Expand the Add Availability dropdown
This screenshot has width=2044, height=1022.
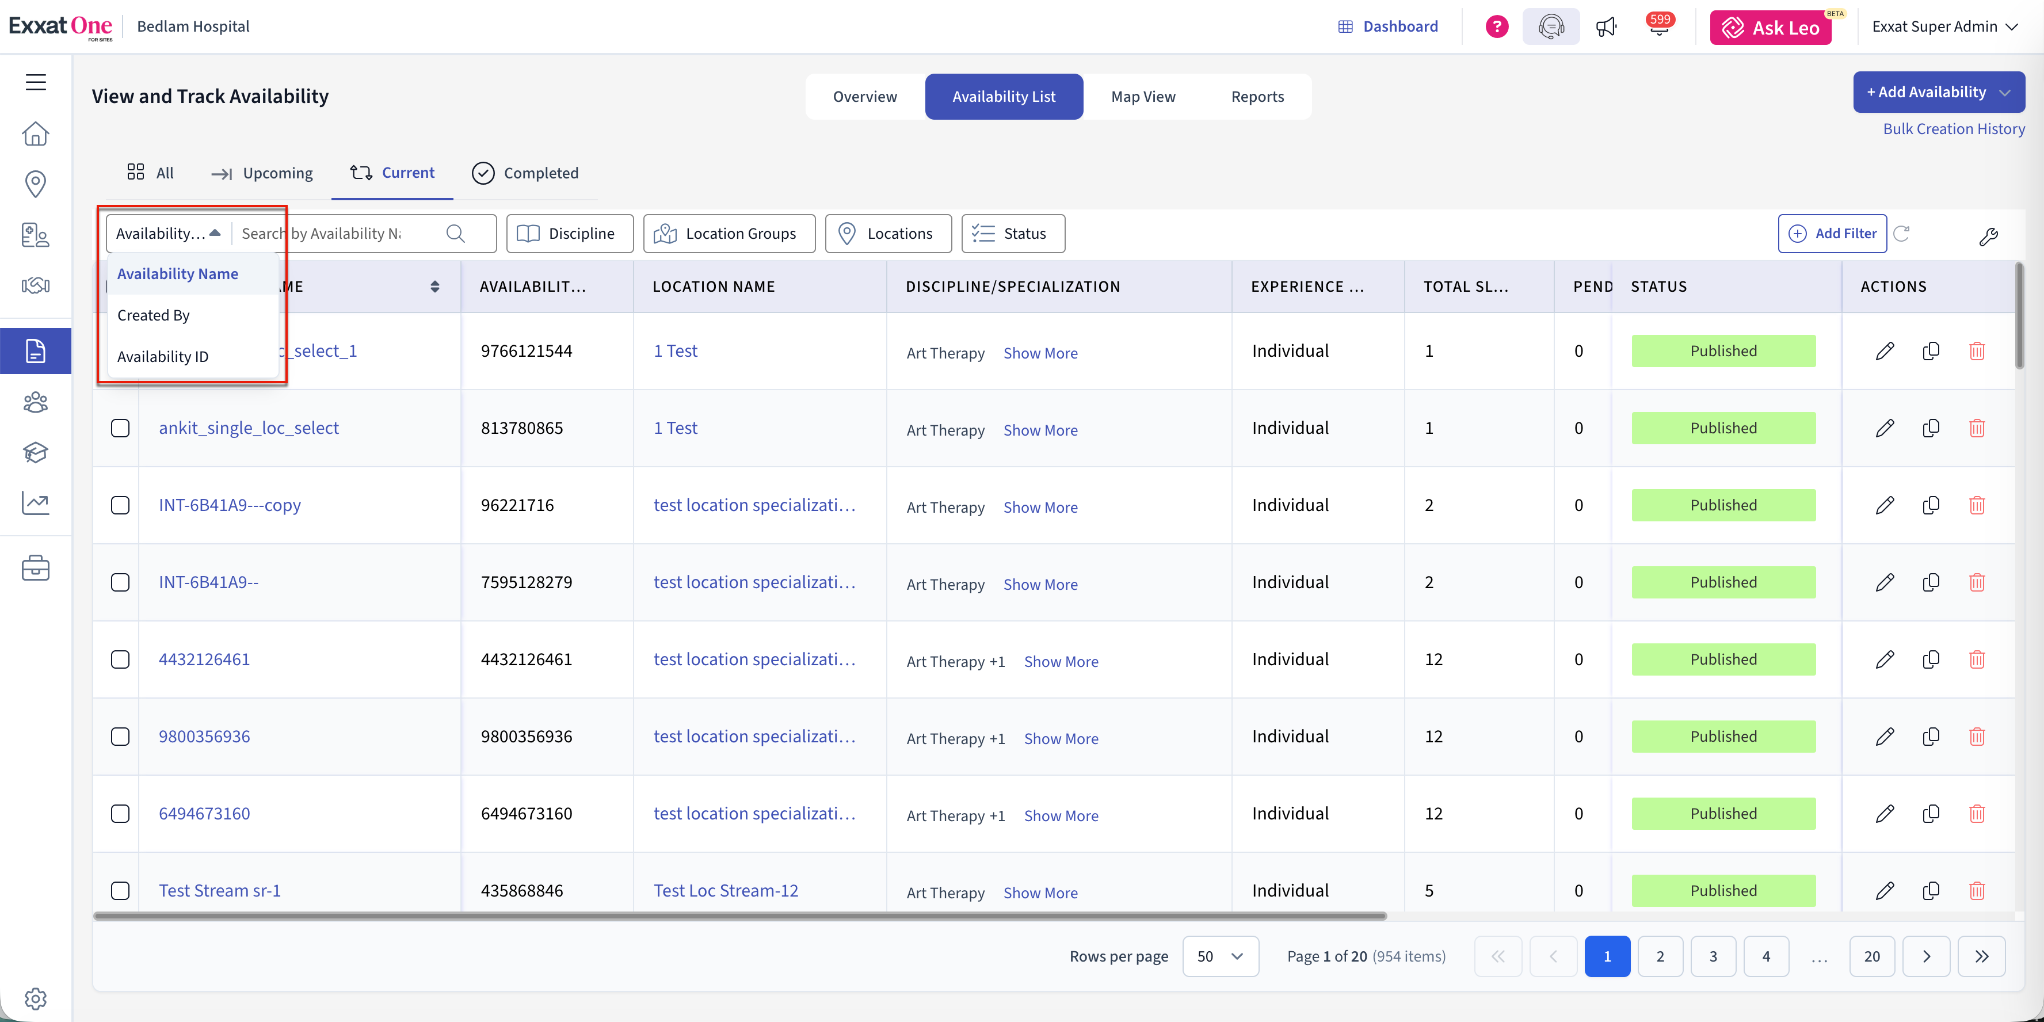[x=2005, y=93]
